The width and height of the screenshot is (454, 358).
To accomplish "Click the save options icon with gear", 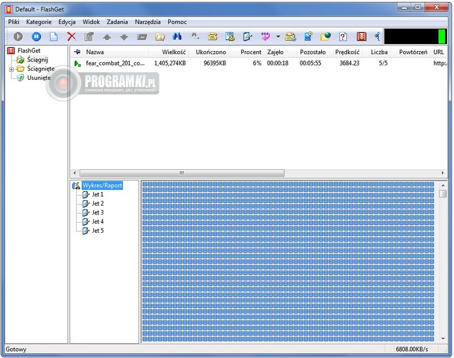I will [x=230, y=36].
